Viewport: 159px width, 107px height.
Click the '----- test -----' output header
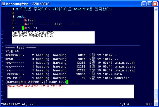(x=21, y=48)
